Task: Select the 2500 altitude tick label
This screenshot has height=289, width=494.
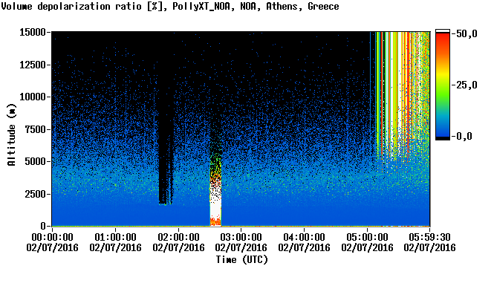Action: 36,194
